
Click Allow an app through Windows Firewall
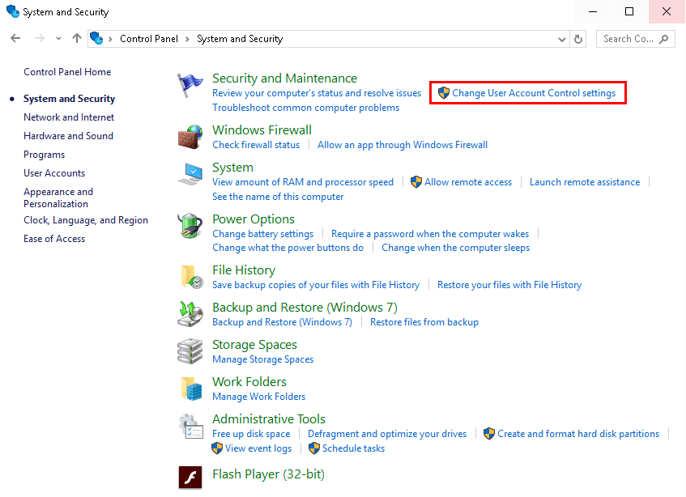[403, 145]
